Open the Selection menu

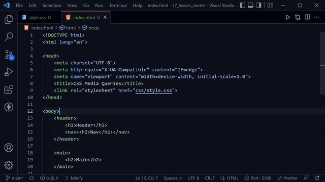pos(52,6)
